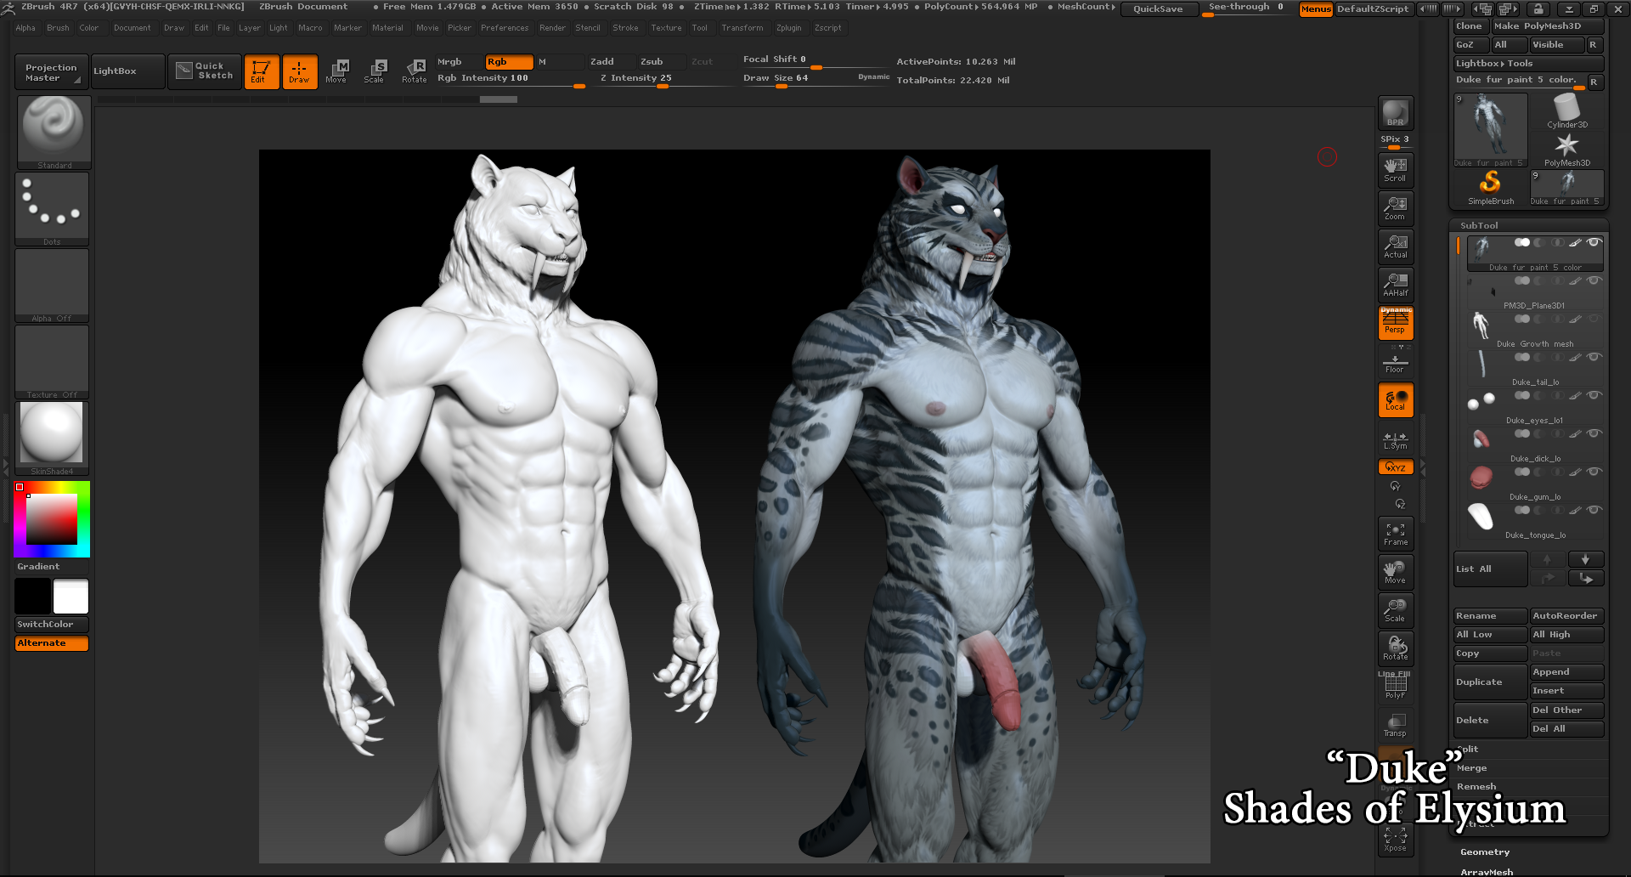Enable Zsub sculpt mode
This screenshot has height=877, width=1631.
pyautogui.click(x=662, y=62)
